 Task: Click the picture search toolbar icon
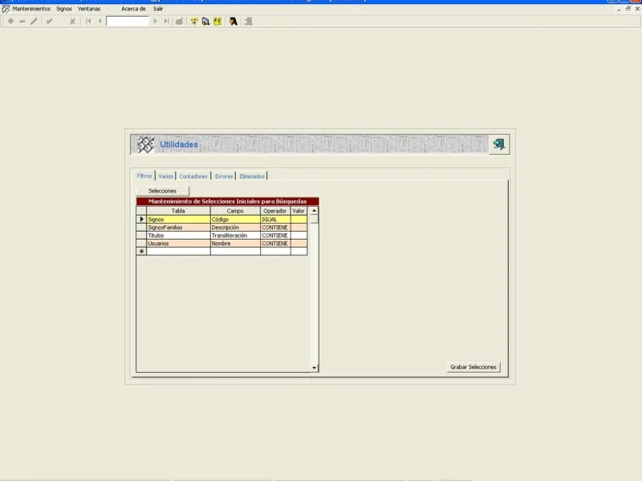tap(205, 22)
